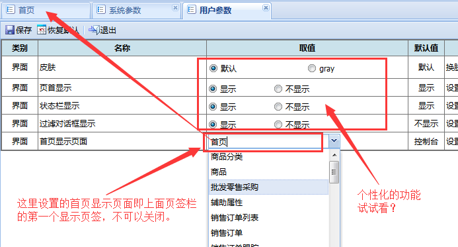Click 默认 default value in 皮肤 row
Image resolution: width=458 pixels, height=247 pixels.
click(426, 68)
